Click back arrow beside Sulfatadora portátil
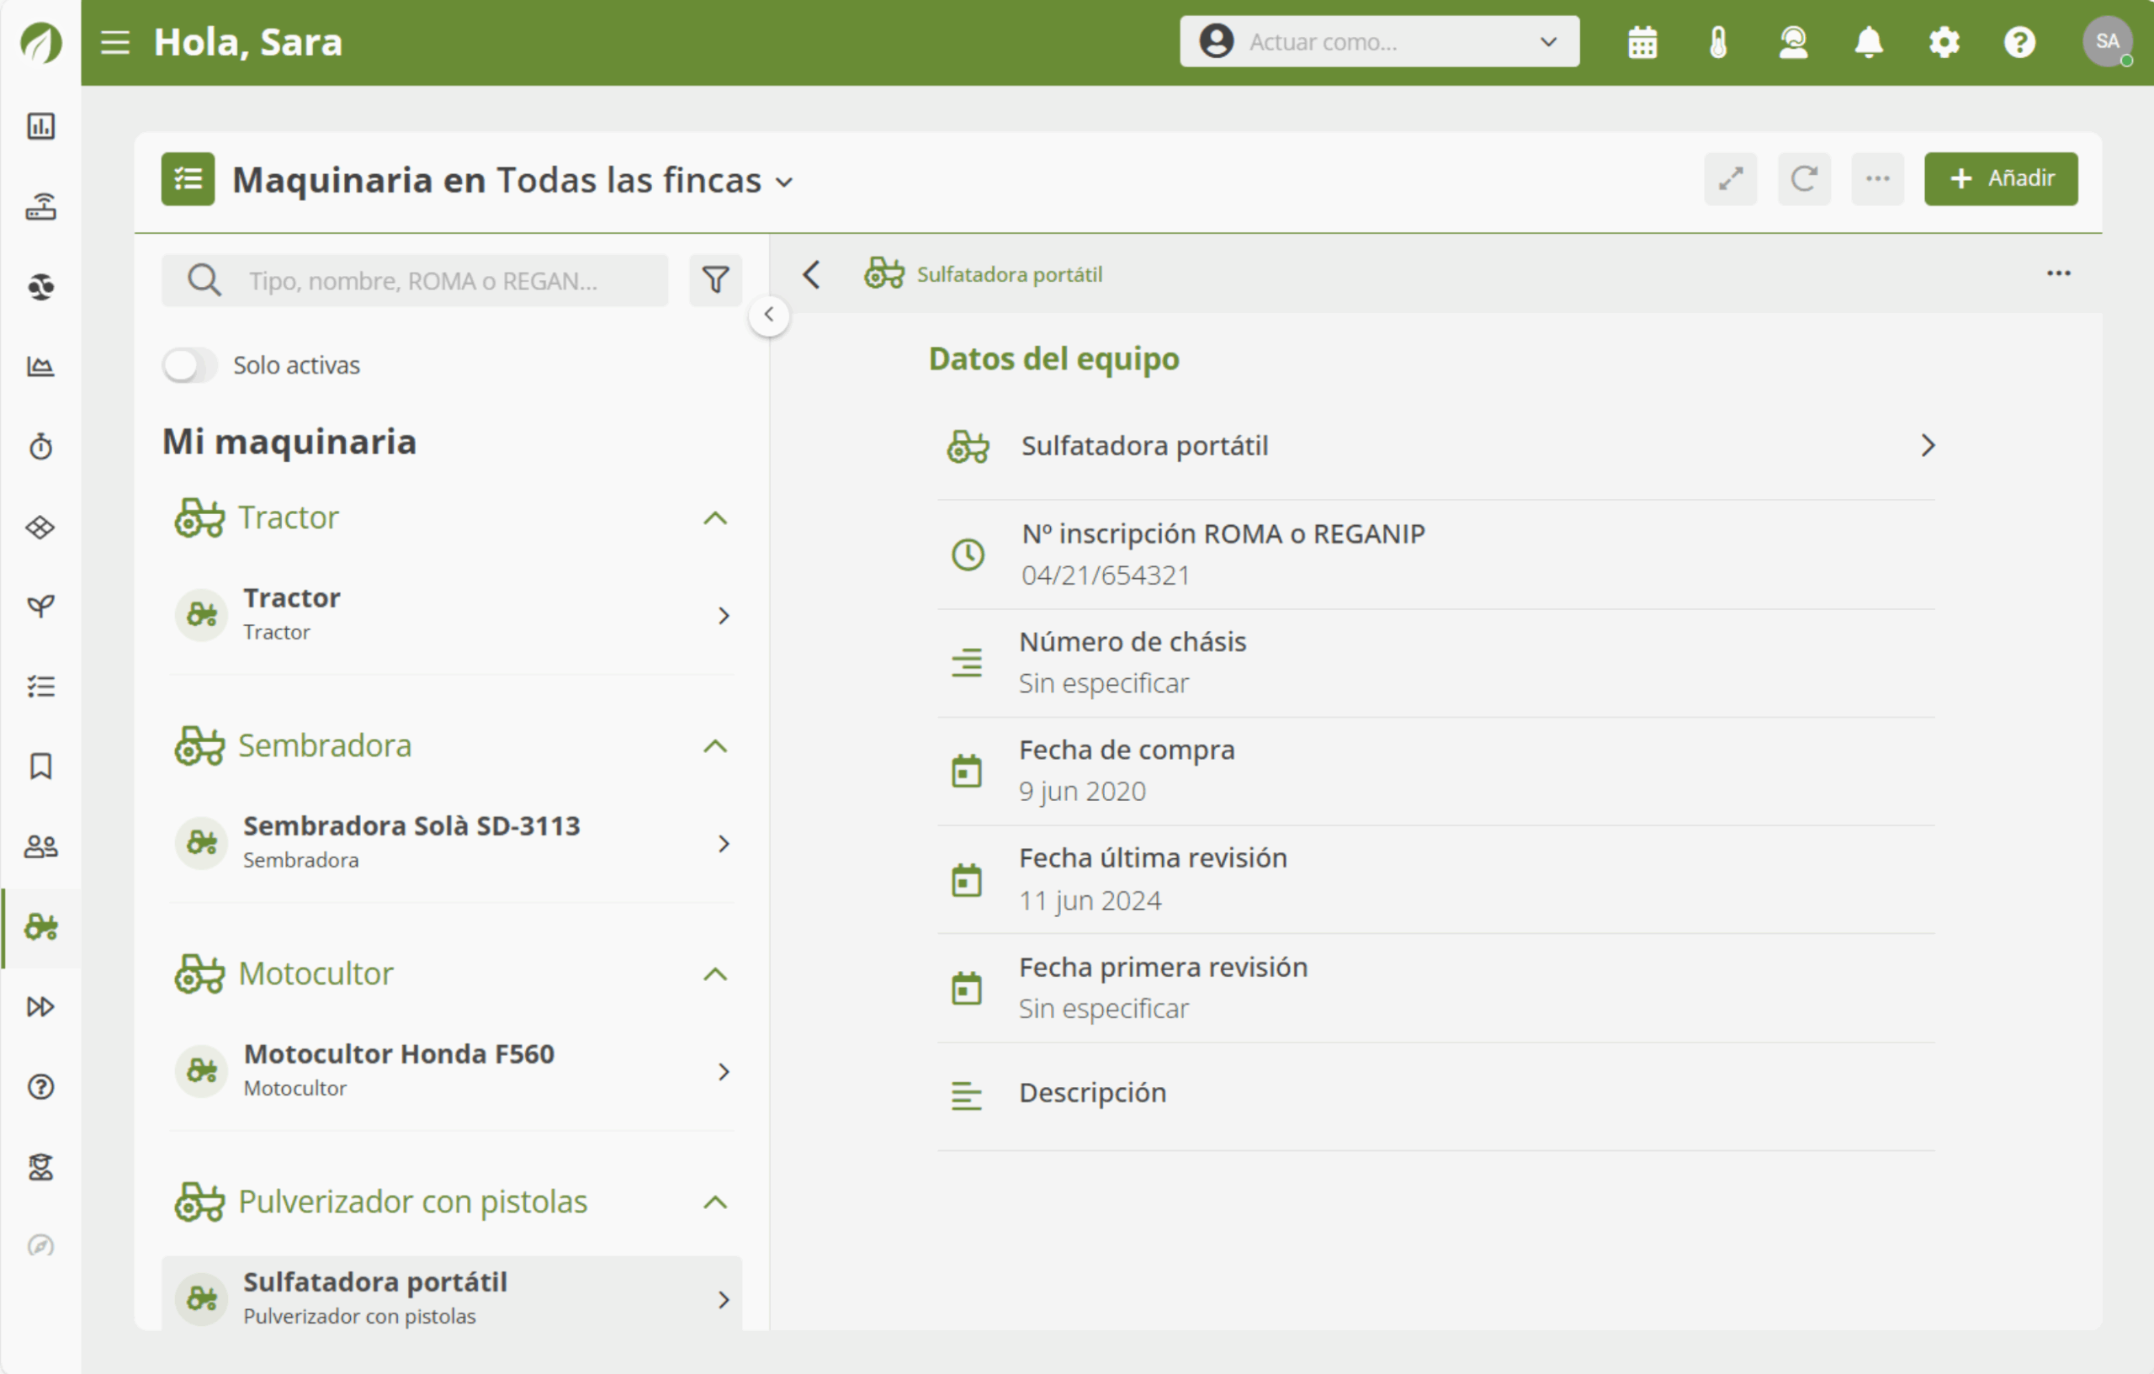Viewport: 2154px width, 1374px height. point(811,274)
